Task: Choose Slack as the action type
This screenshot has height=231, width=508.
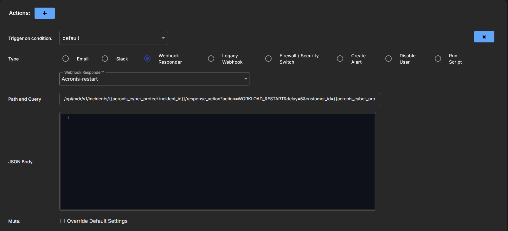Action: [105, 59]
